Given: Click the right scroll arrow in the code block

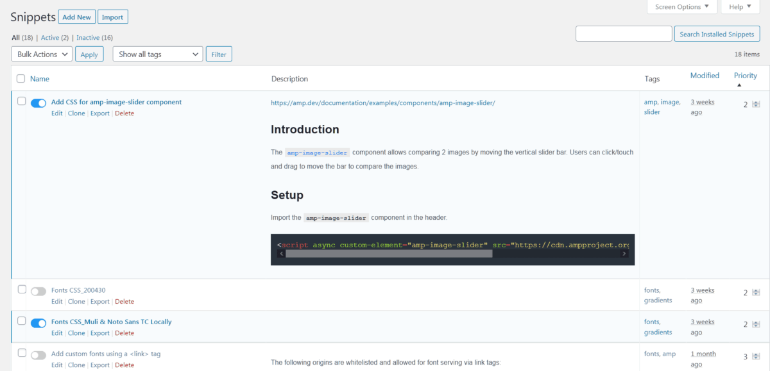Looking at the screenshot, I should [624, 253].
